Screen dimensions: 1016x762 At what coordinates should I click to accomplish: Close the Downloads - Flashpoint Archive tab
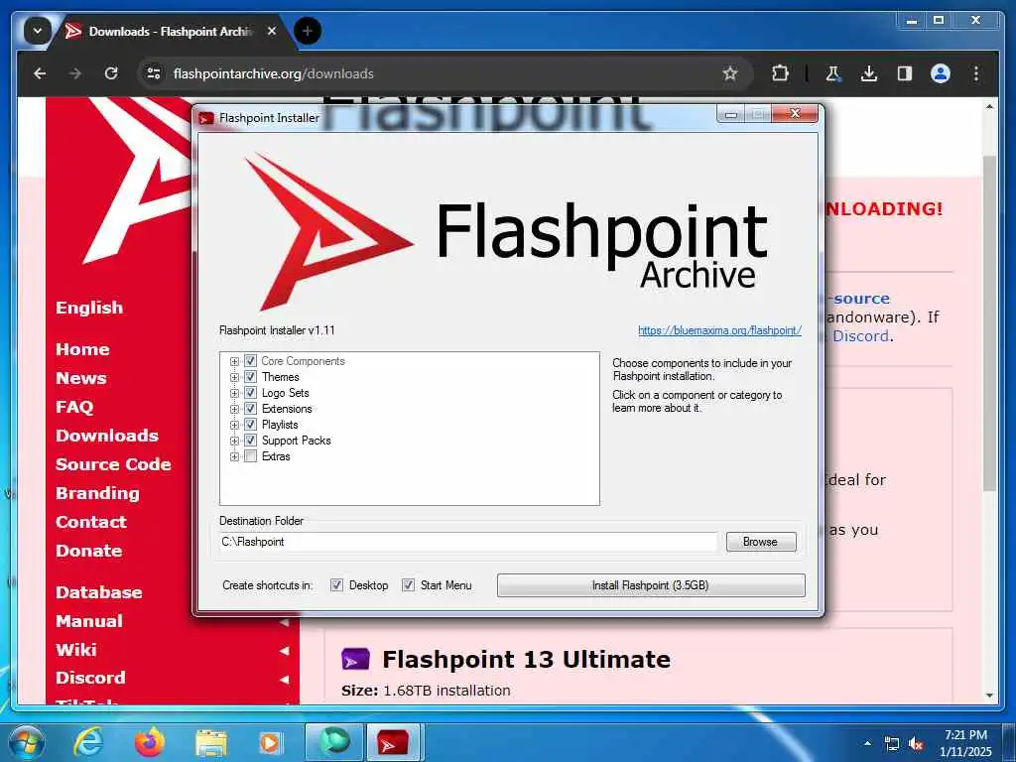(272, 31)
